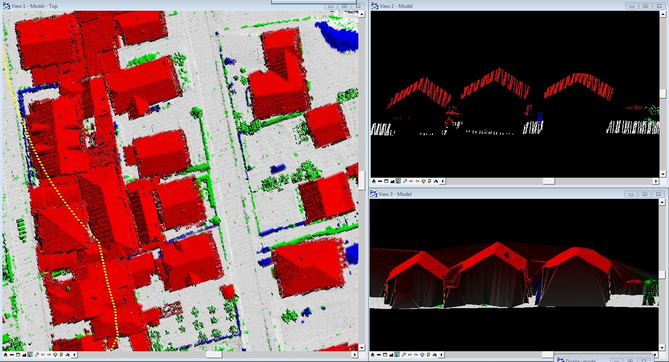
Task: Toggle the highlighted Rotate View tool in View 2
Action: coord(399,181)
